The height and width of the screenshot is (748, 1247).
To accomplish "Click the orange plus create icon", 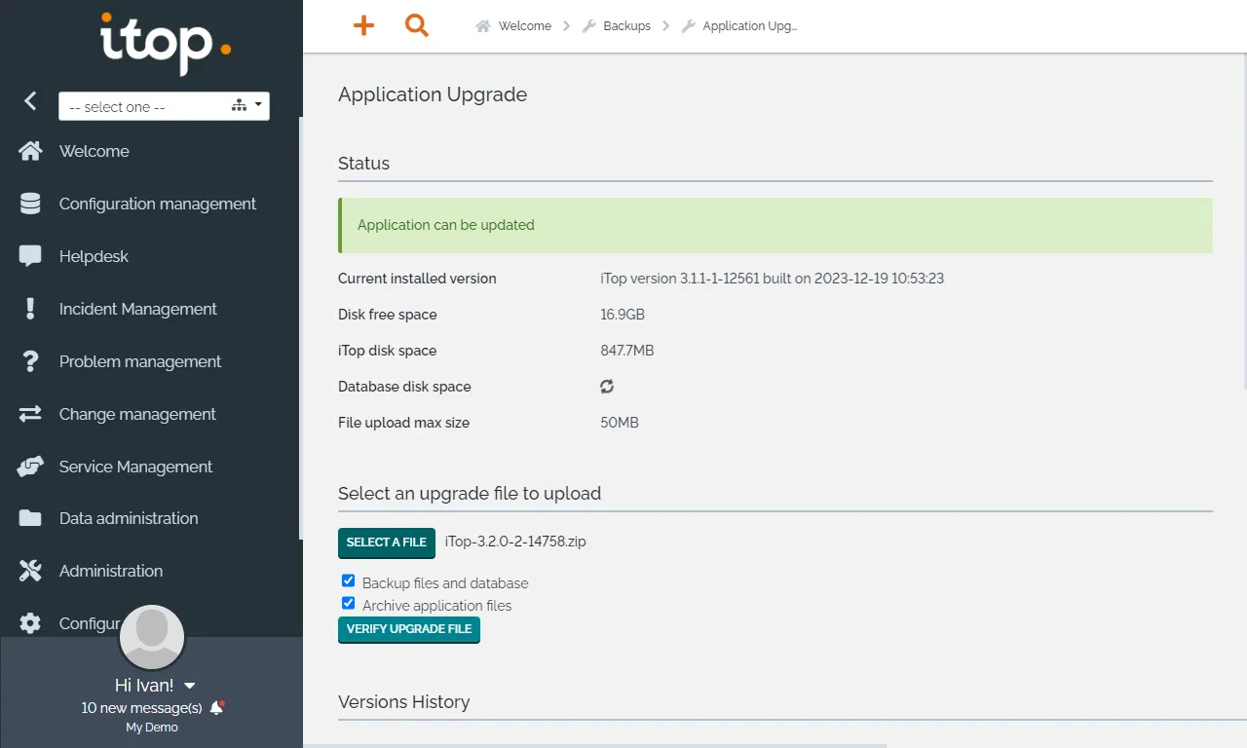I will point(363,26).
